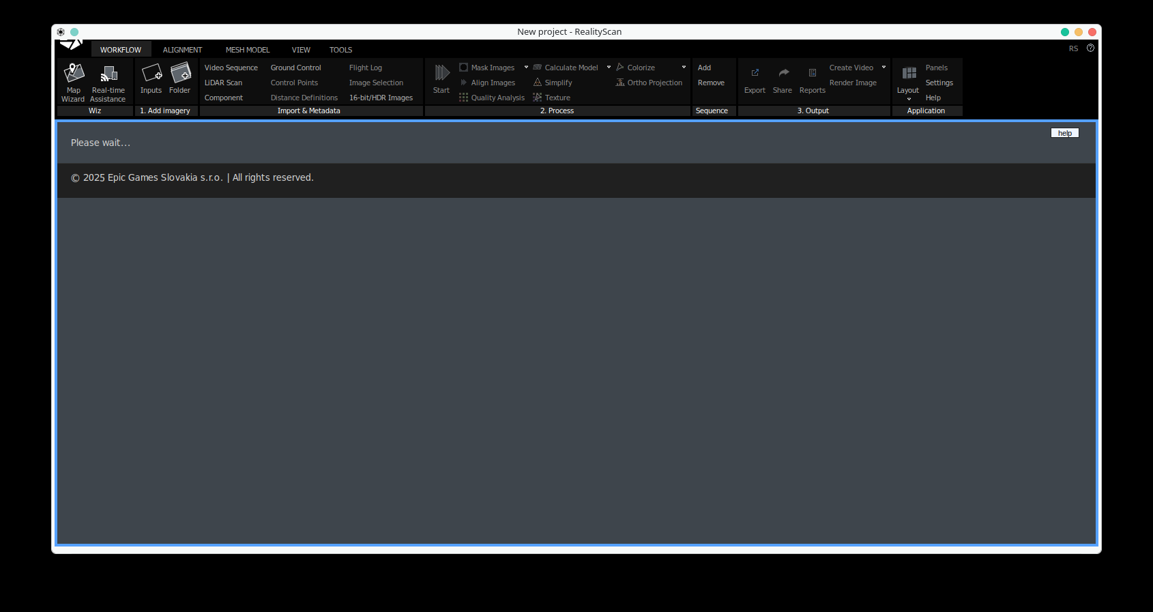Click the Epic Games Slovakia copyright text
The height and width of the screenshot is (612, 1153).
(x=192, y=177)
